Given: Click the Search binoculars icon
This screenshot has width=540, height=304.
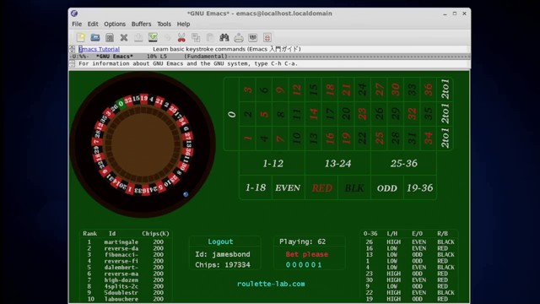Looking at the screenshot, I should tap(224, 37).
